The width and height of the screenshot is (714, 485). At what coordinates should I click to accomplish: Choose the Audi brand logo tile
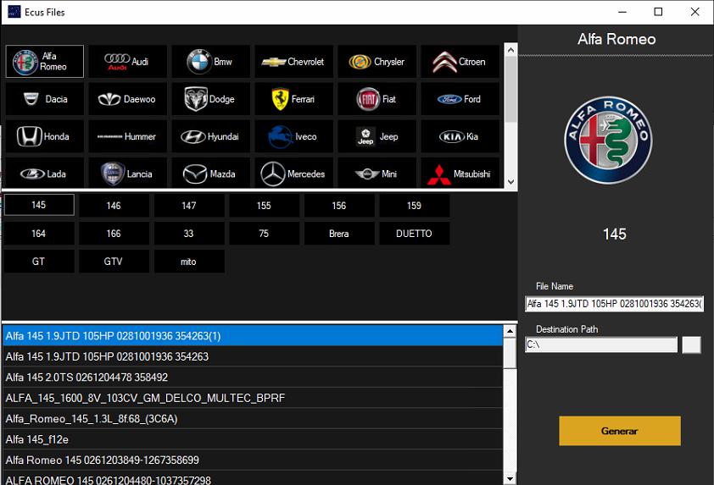tap(127, 61)
